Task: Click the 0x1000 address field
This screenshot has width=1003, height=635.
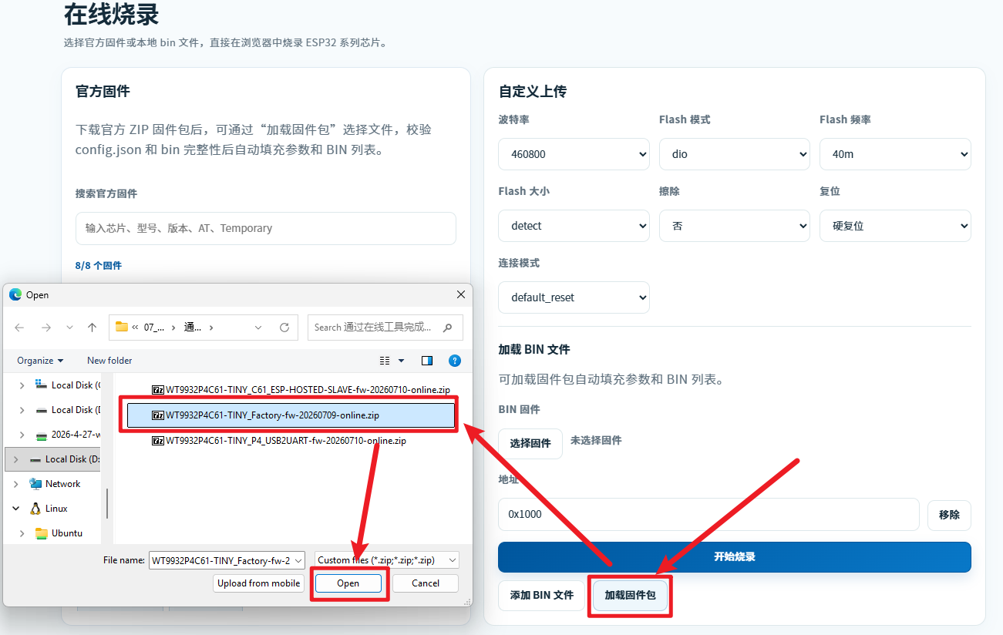Action: (x=708, y=514)
